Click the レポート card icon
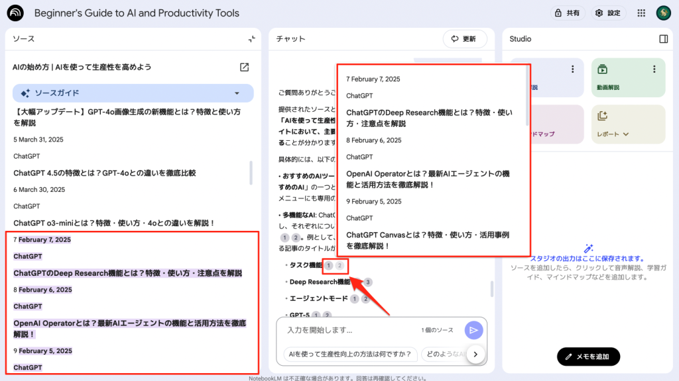This screenshot has height=381, width=679. pyautogui.click(x=602, y=116)
